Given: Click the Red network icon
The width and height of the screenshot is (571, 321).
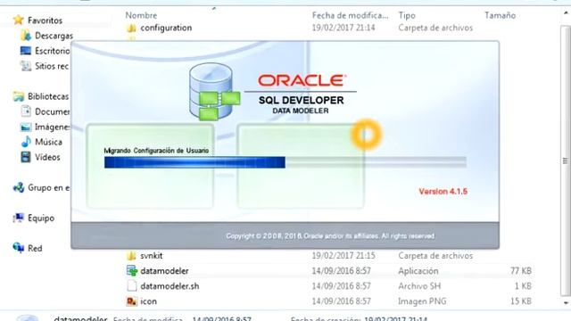Looking at the screenshot, I should click(18, 248).
